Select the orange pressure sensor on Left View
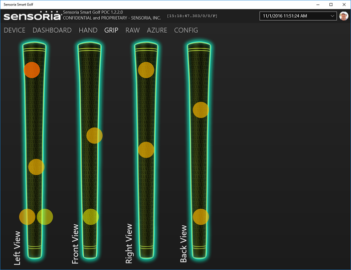 coord(32,70)
